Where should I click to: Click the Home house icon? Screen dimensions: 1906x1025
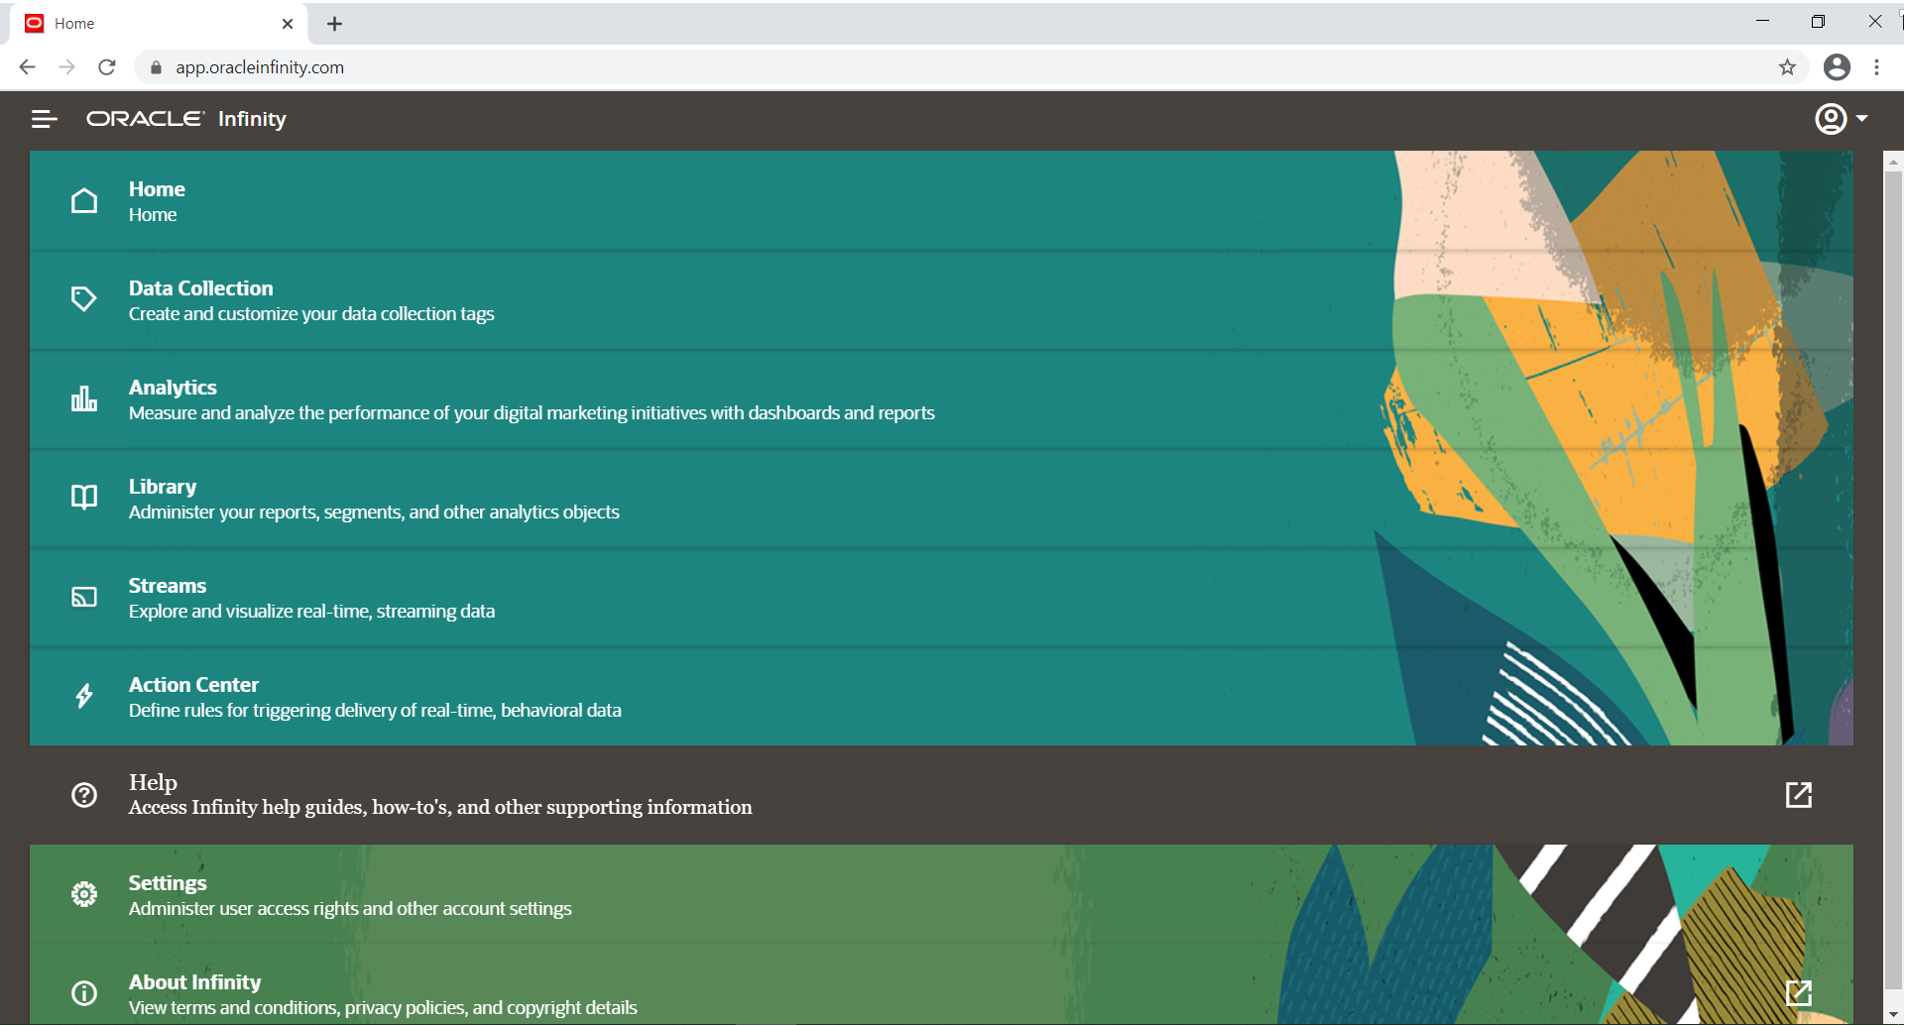click(x=84, y=201)
